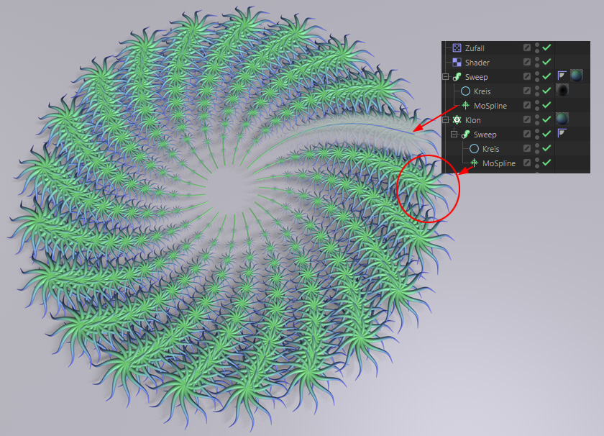Click the layer square icon on Zufall row

[526, 47]
